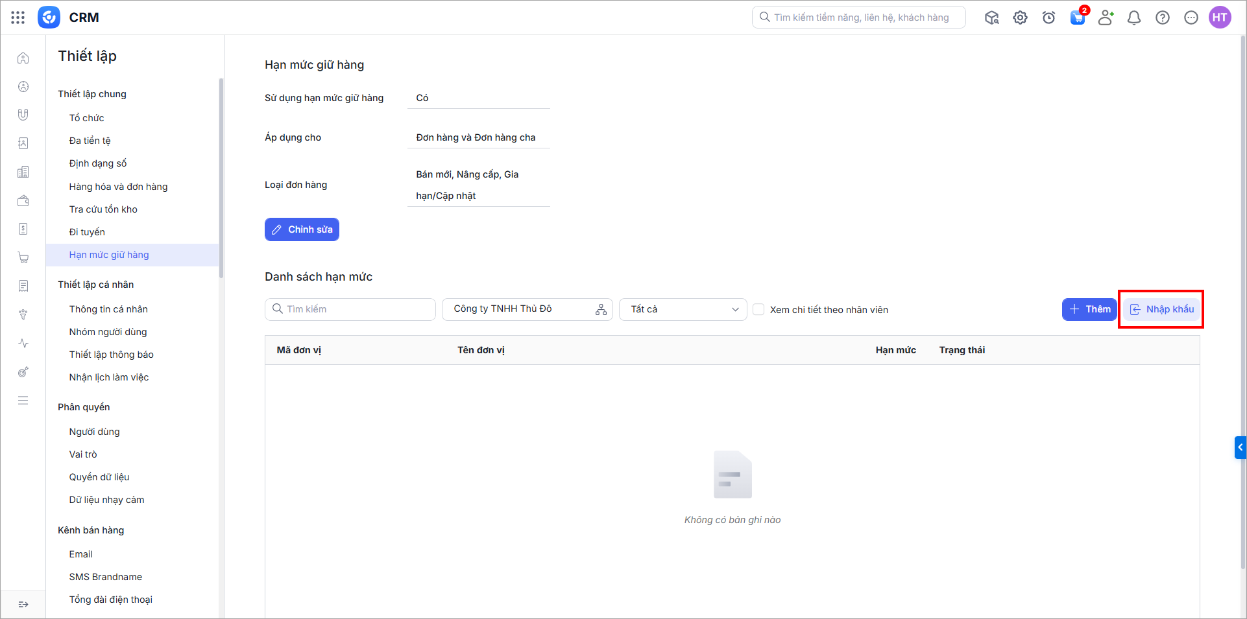The image size is (1247, 619).
Task: Click the help question mark icon
Action: pos(1162,18)
